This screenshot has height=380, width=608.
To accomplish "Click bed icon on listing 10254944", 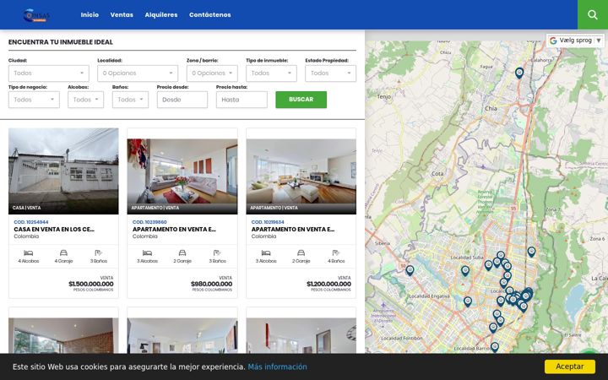I will click(x=29, y=252).
